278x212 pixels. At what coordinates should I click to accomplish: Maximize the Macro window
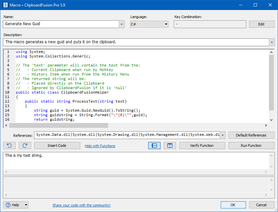coord(255,5)
